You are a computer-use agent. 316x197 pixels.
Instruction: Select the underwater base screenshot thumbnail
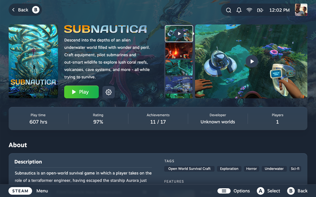pos(179,85)
